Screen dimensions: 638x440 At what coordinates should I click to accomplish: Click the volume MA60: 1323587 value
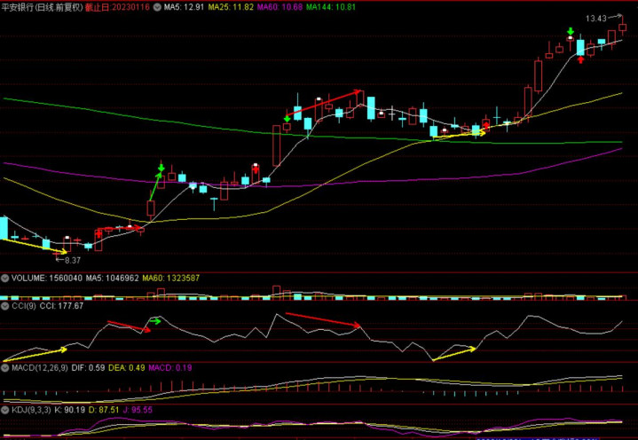[x=171, y=279]
